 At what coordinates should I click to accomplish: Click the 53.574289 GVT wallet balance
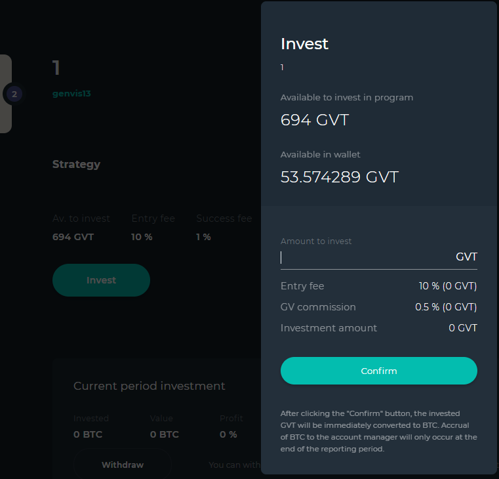(339, 177)
